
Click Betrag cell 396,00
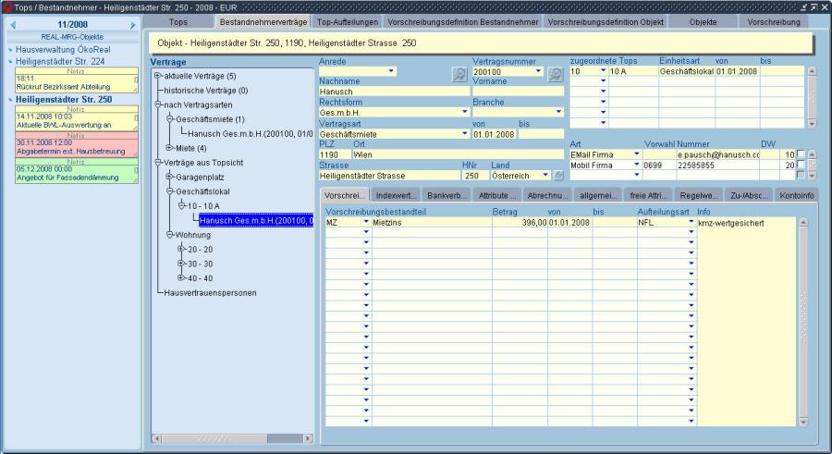coord(520,223)
